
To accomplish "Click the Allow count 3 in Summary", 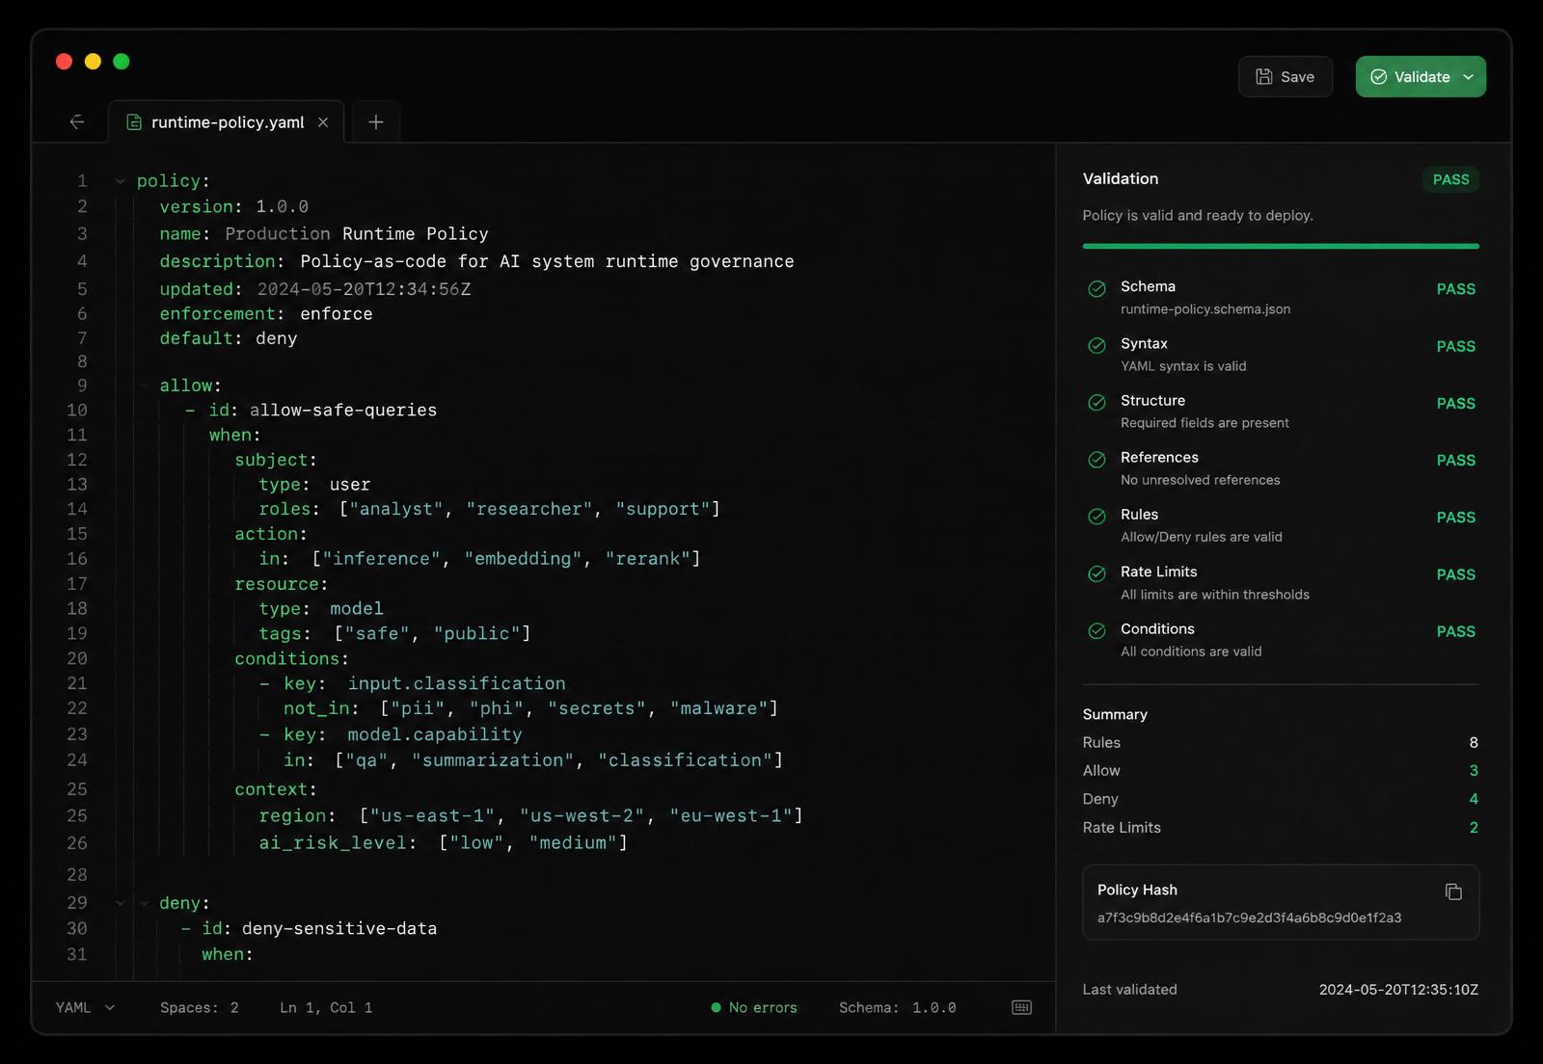I will tap(1474, 771).
